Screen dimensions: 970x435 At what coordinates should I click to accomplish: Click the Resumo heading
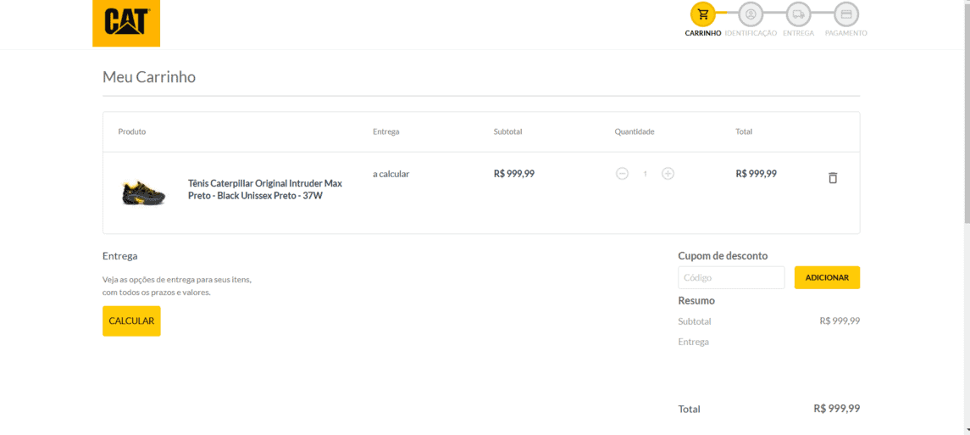[x=696, y=301]
